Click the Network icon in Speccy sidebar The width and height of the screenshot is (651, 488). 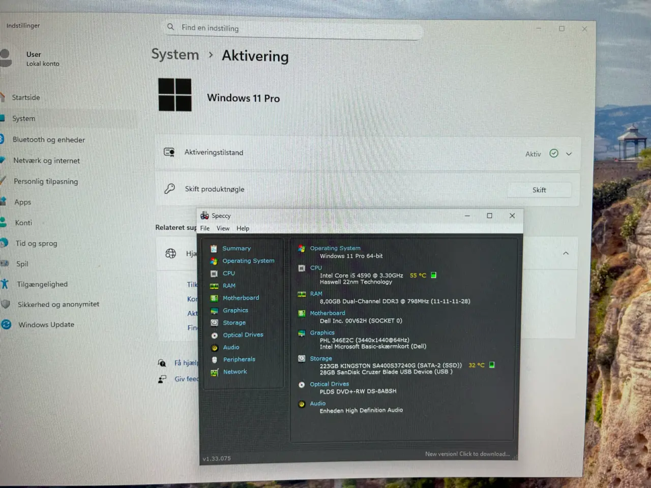(214, 372)
